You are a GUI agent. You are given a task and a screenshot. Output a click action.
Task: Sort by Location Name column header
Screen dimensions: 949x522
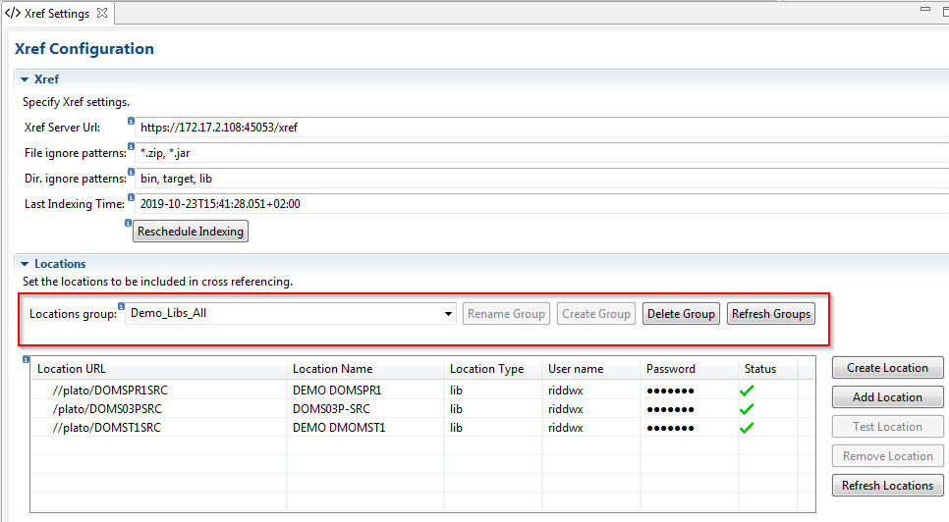[x=332, y=369]
